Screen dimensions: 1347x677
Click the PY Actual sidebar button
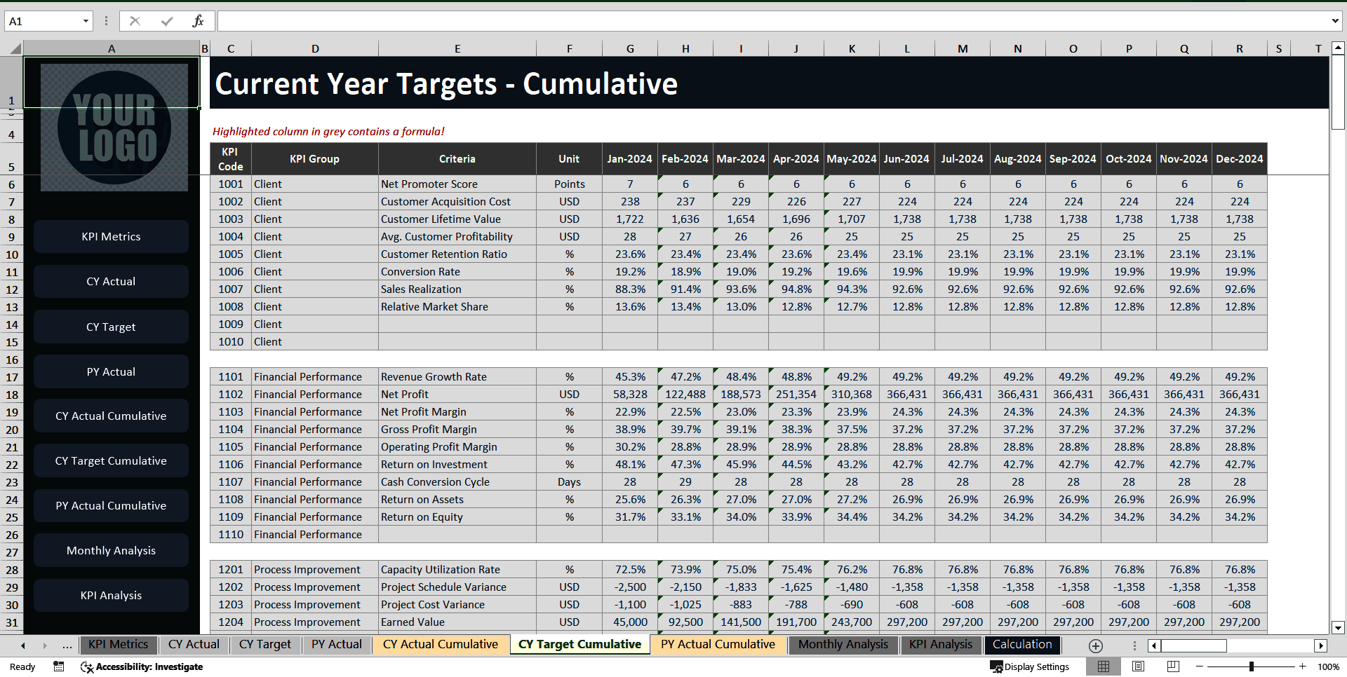tap(111, 371)
